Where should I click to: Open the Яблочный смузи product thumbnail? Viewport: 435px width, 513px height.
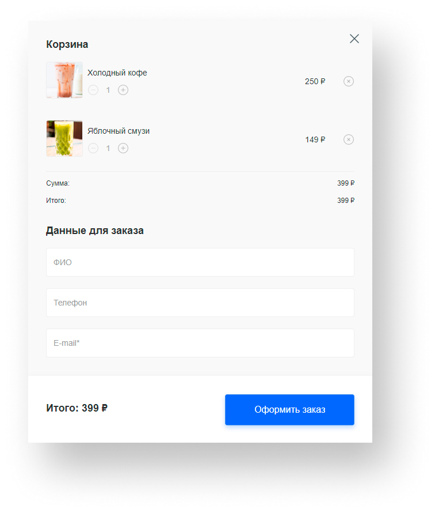[x=64, y=138]
